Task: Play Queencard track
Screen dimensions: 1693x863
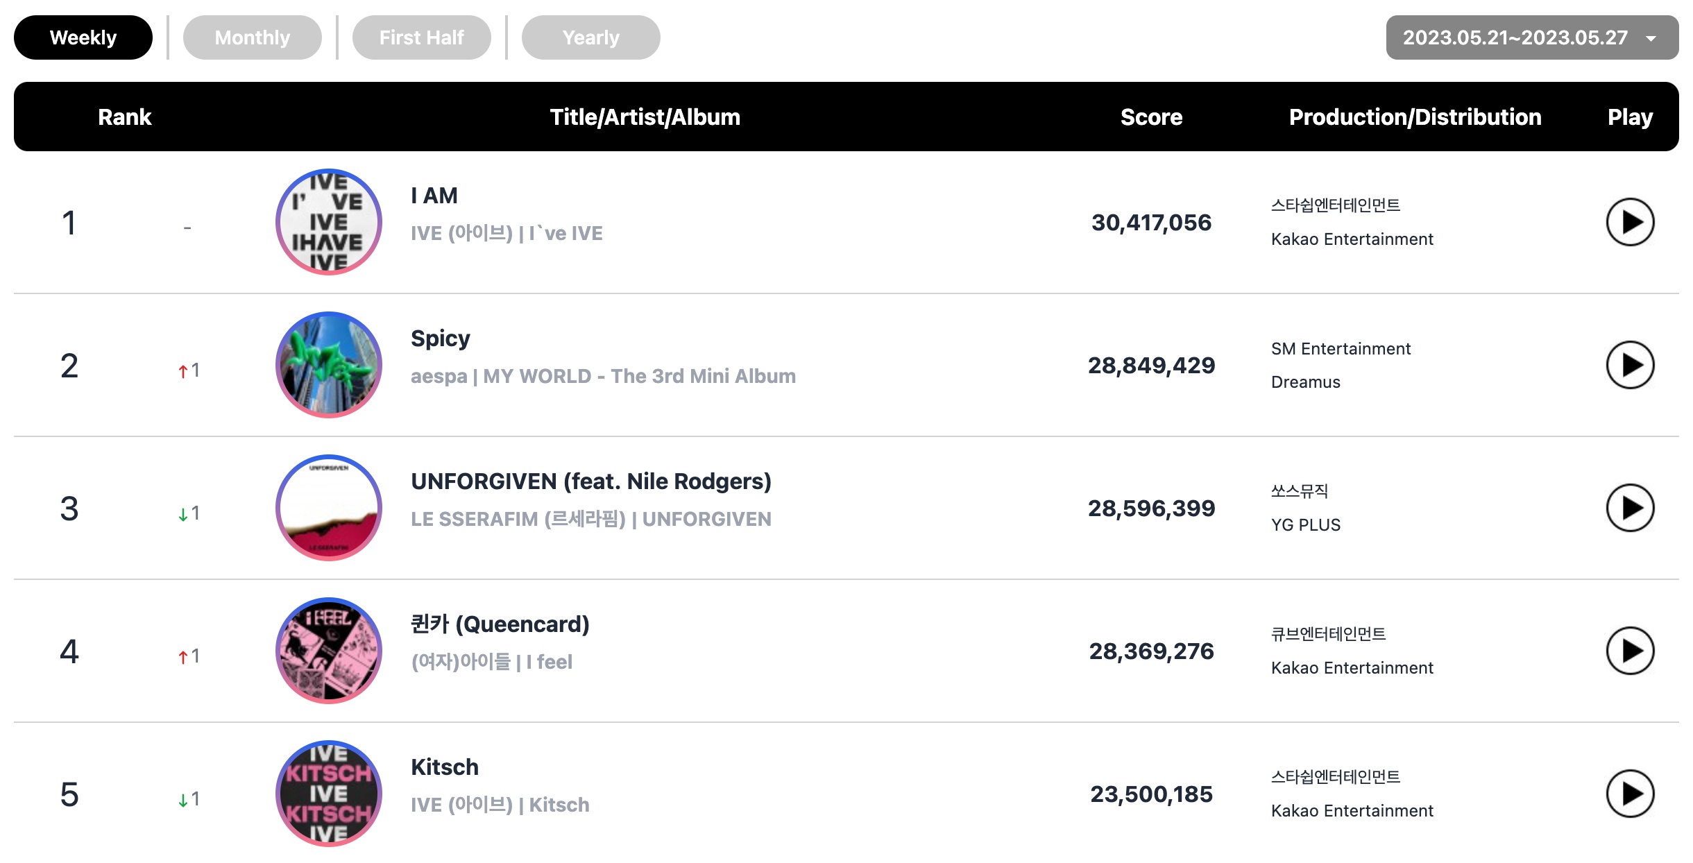Action: pyautogui.click(x=1630, y=651)
